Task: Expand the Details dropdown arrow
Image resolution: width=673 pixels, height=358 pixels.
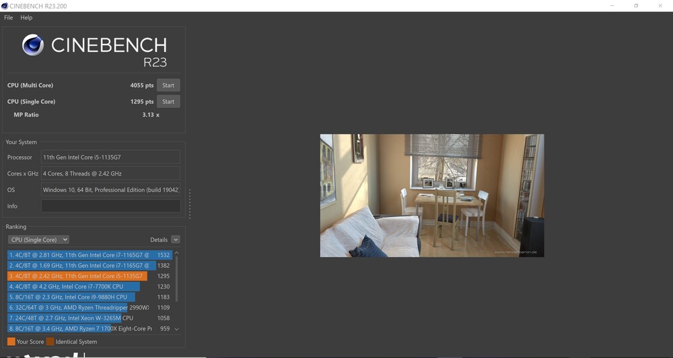Action: coord(176,240)
